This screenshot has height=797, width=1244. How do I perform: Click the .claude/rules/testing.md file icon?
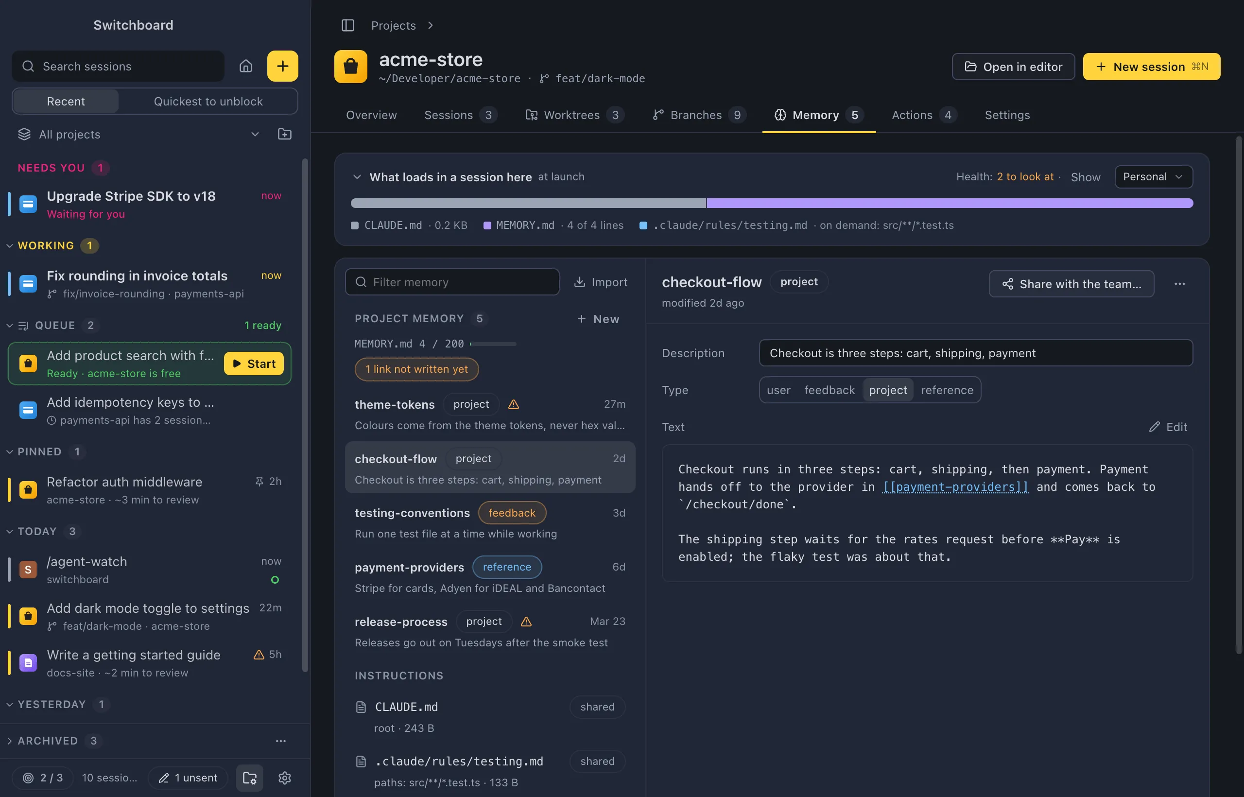361,762
